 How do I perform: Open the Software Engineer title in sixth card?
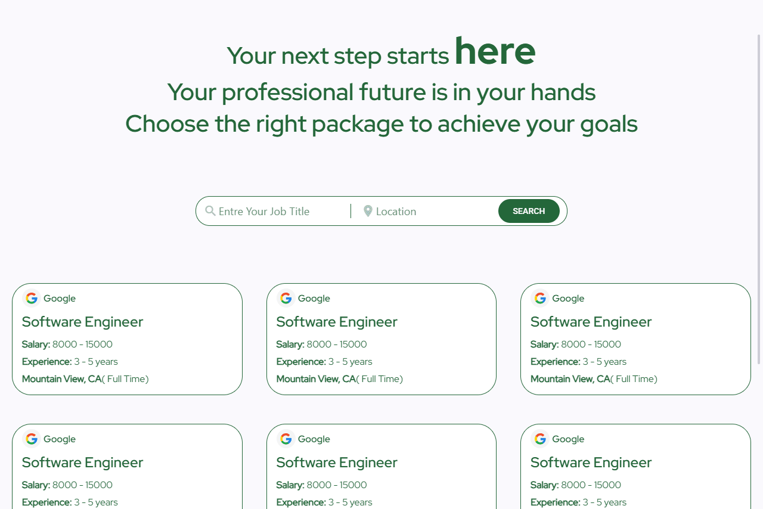(591, 463)
